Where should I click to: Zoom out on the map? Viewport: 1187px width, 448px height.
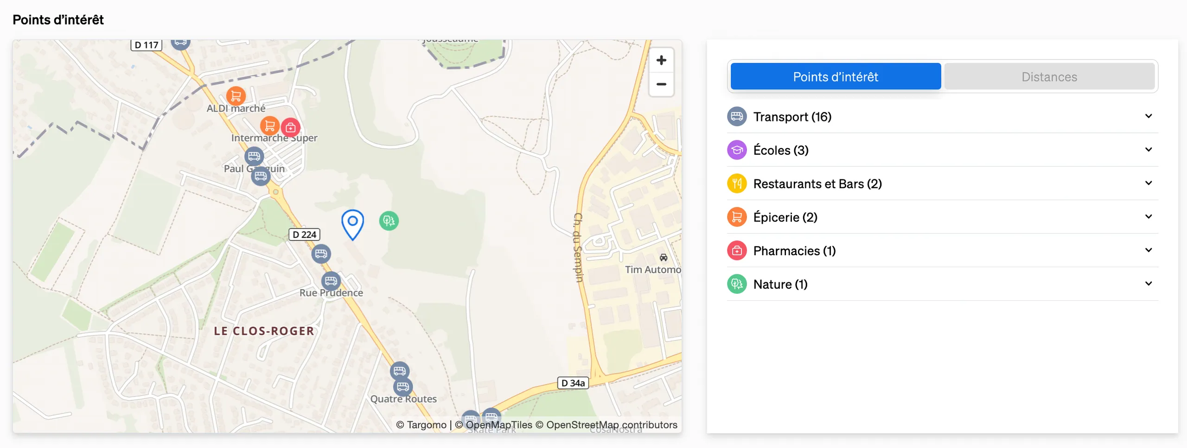(x=661, y=84)
